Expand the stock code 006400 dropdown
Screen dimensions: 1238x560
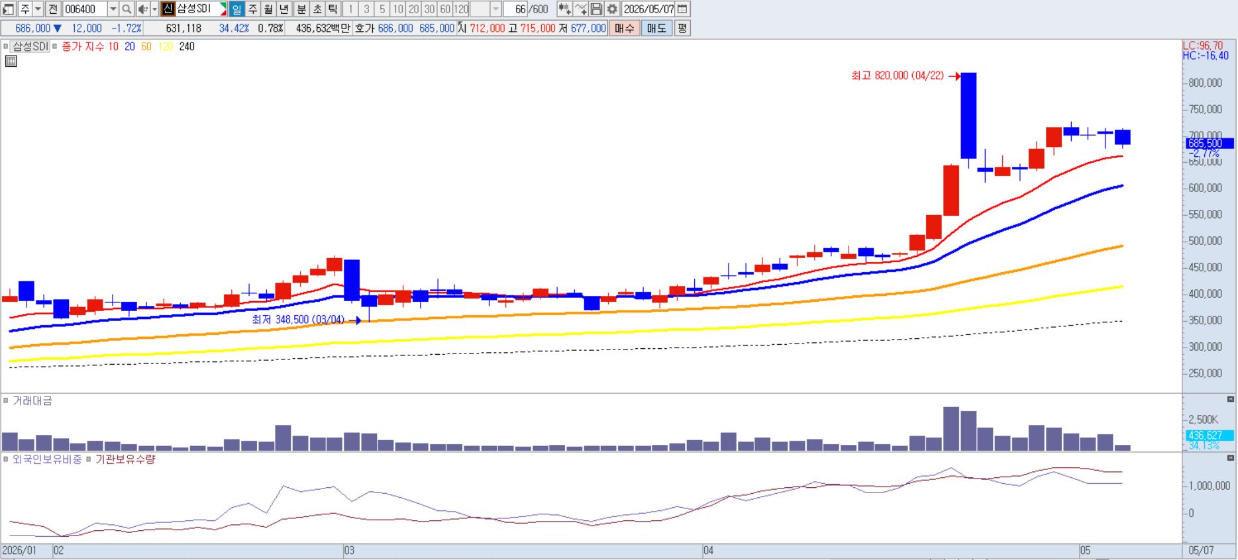(x=113, y=9)
